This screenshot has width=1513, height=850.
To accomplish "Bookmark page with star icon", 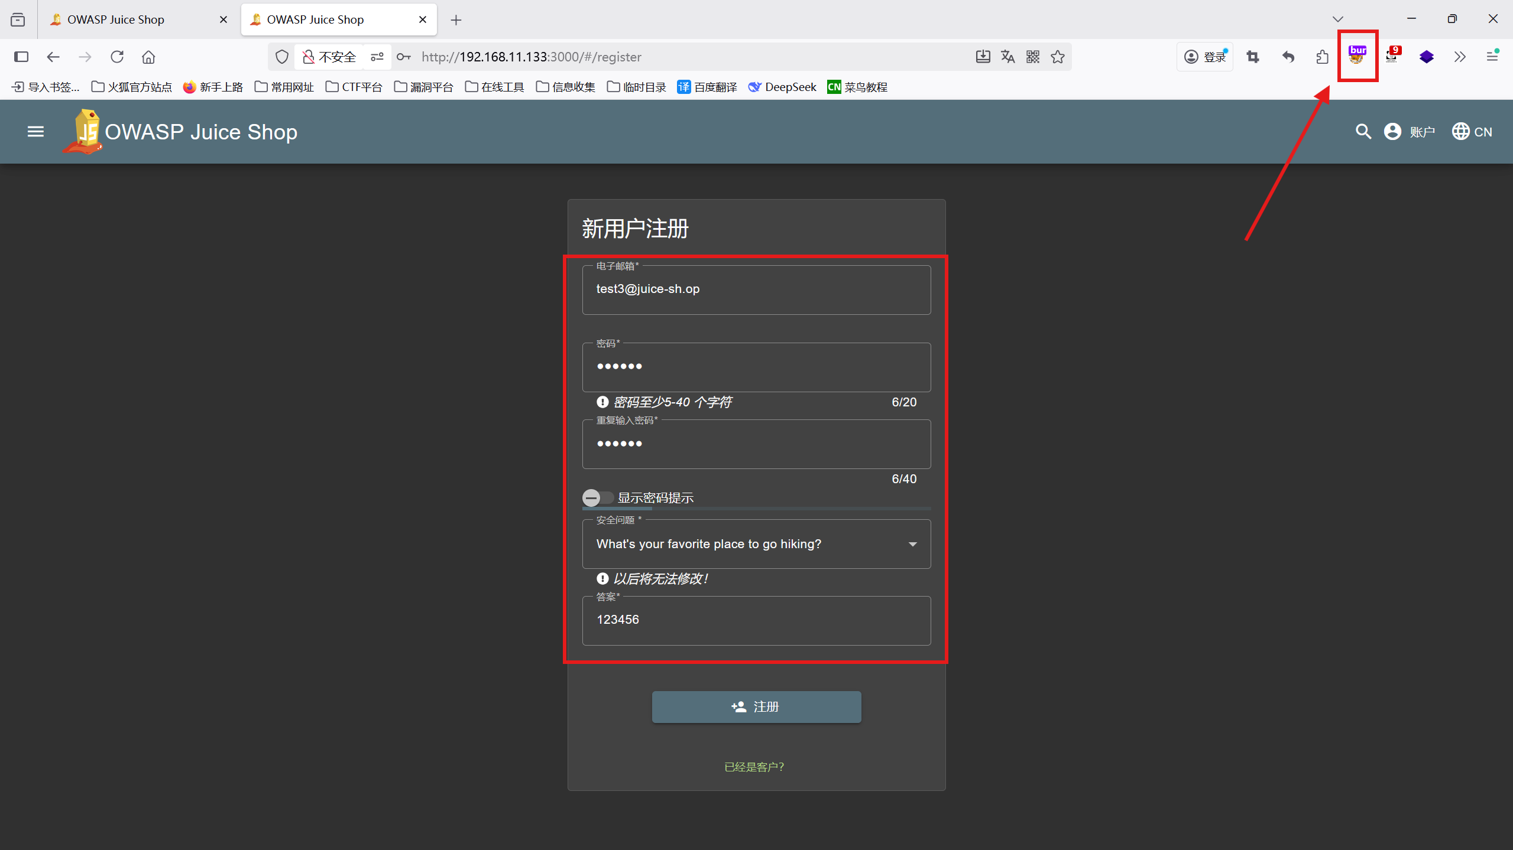I will pyautogui.click(x=1058, y=57).
